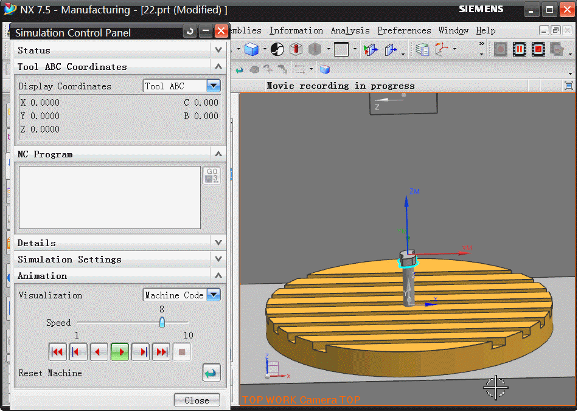Click the shaded cube rendering style icon

pos(251,49)
